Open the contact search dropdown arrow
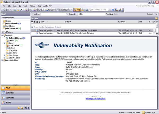The width and height of the screenshot is (159, 114). point(109,10)
